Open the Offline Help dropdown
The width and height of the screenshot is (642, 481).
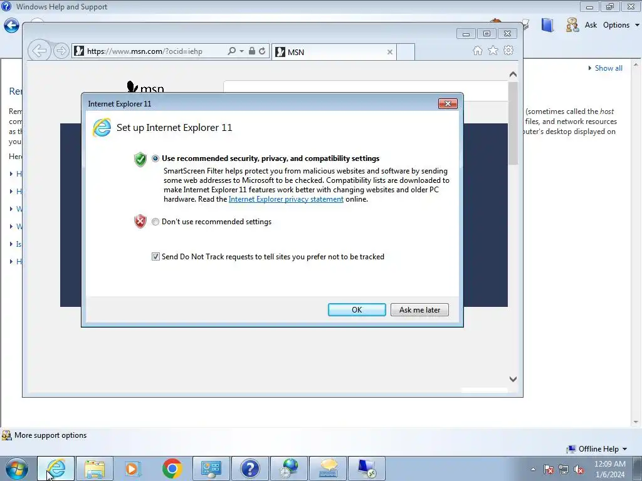coord(598,449)
